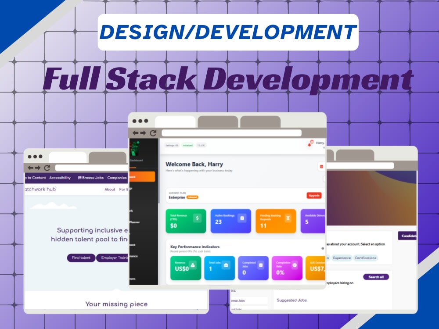The image size is (439, 329).
Task: Click the red Upgrade button
Action: [x=314, y=195]
